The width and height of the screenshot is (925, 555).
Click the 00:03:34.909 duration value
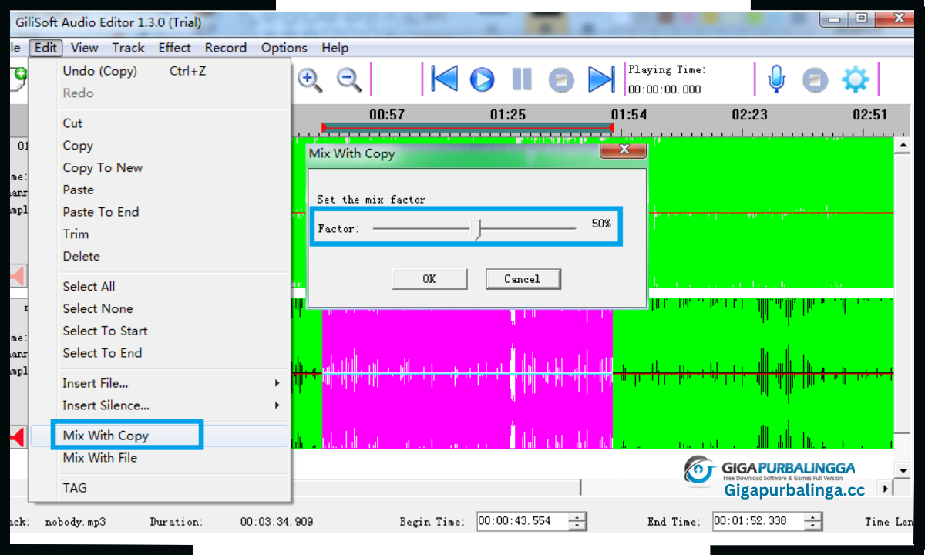click(277, 522)
